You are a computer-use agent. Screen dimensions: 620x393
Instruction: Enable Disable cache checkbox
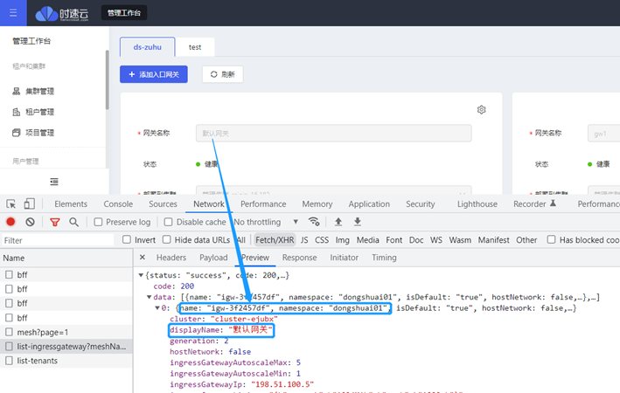168,222
